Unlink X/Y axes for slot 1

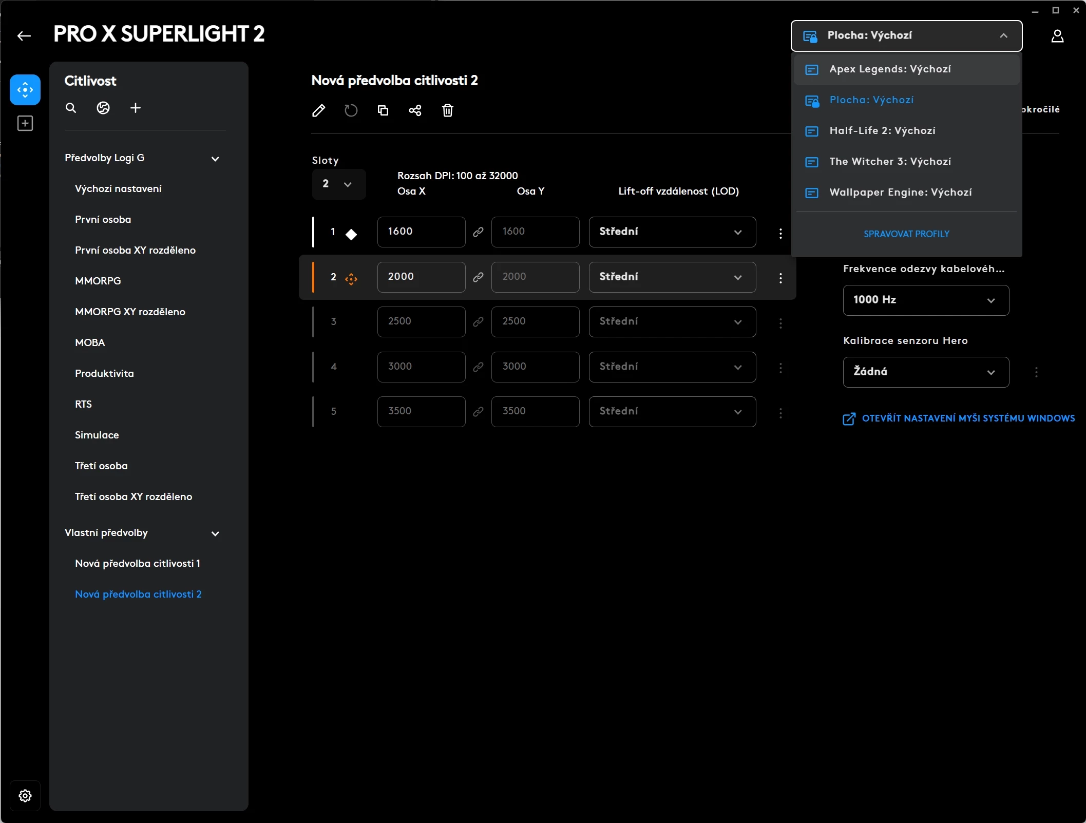[x=478, y=232]
